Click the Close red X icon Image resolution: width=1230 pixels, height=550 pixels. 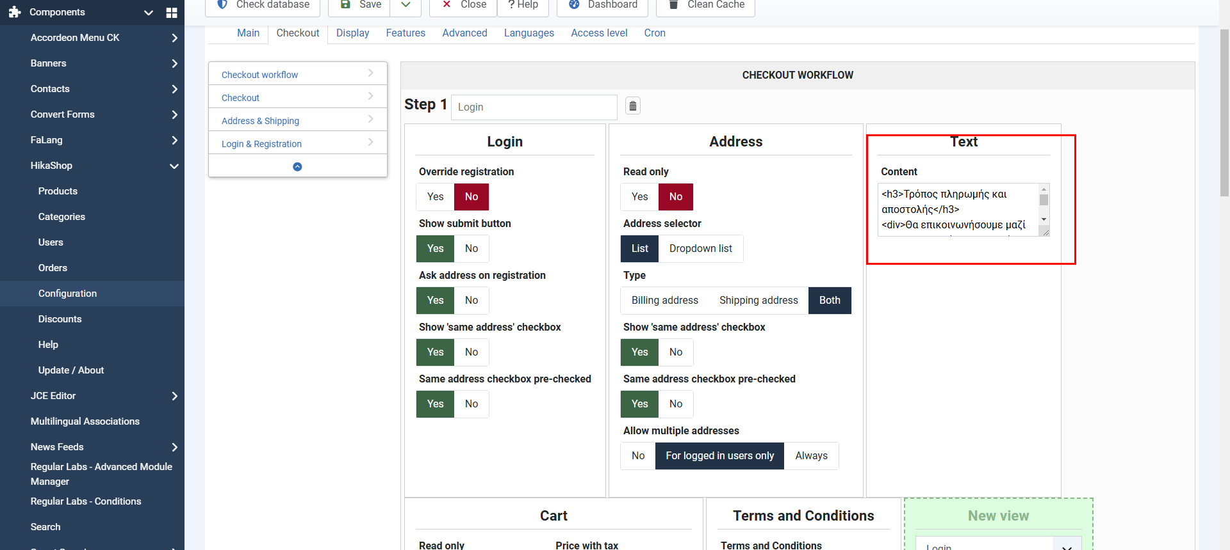coord(447,4)
